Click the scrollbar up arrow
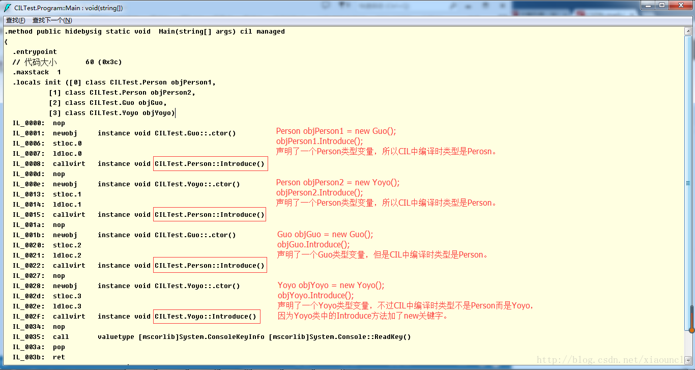This screenshot has height=370, width=695. coord(688,31)
